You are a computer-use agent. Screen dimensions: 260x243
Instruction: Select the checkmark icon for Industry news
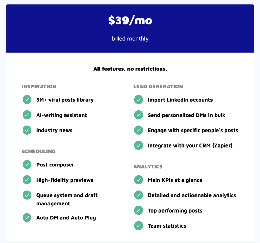(x=27, y=130)
